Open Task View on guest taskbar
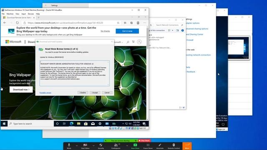 [64, 124]
